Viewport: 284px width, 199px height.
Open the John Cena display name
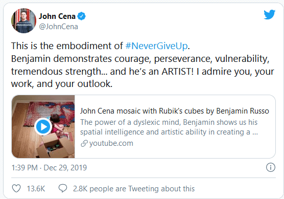tap(57, 16)
